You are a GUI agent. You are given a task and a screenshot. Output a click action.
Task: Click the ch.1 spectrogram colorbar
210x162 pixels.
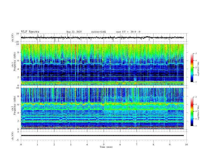click(x=192, y=68)
